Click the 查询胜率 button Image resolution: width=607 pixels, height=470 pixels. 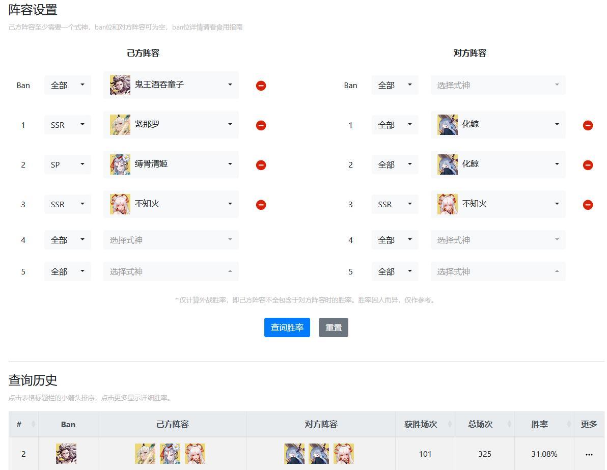[x=287, y=327]
